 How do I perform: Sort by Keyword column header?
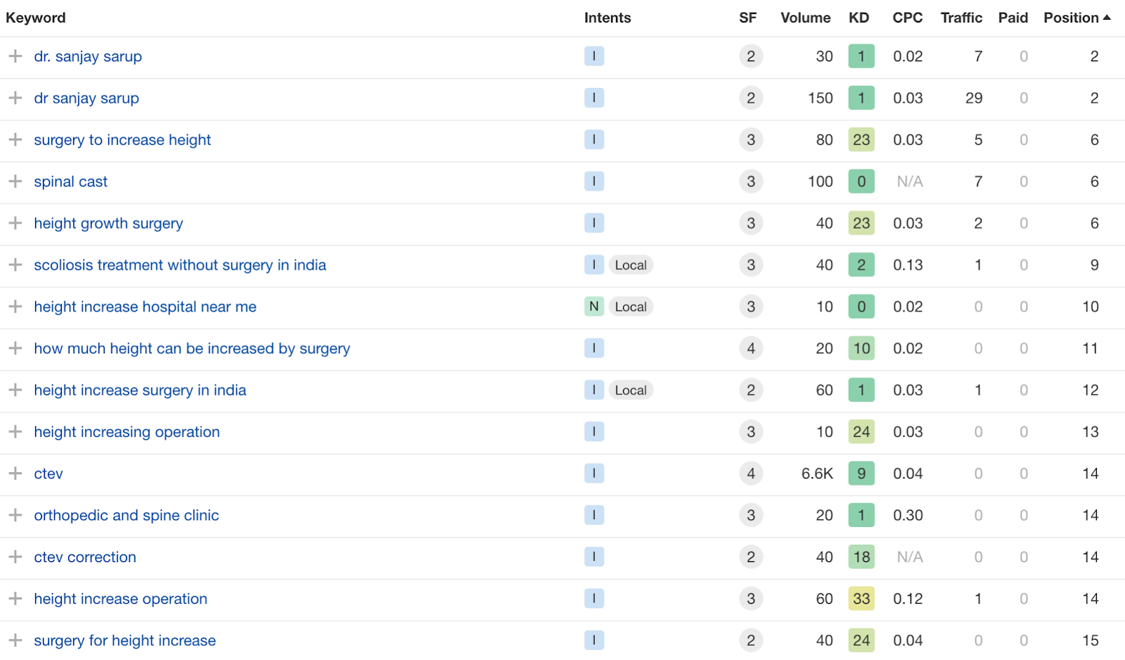click(36, 18)
